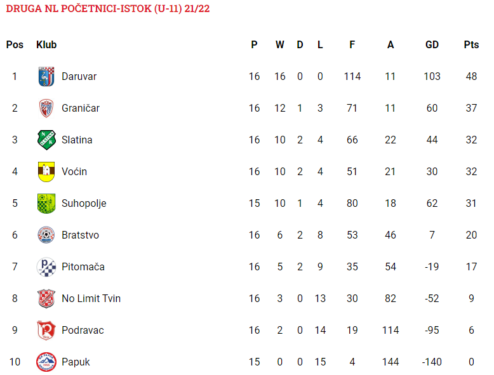The height and width of the screenshot is (375, 494).
Task: Open the Bratstvo round football logo
Action: coord(46,235)
